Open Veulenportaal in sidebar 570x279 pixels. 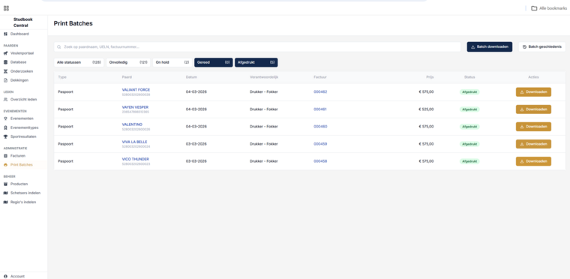[x=22, y=53]
